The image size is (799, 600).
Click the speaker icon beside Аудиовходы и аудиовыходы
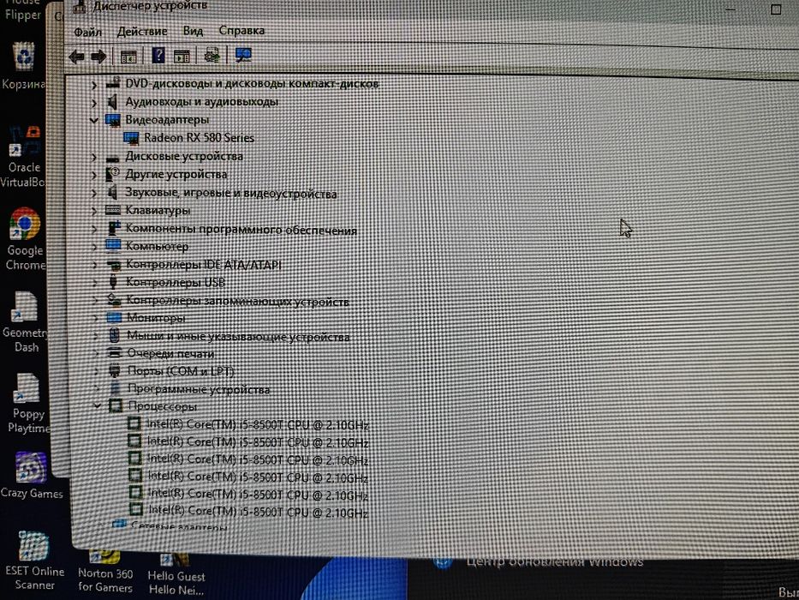pyautogui.click(x=113, y=102)
